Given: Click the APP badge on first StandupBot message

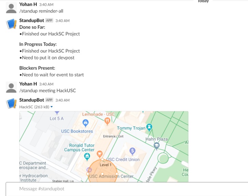Looking at the screenshot, I should pos(49,21).
